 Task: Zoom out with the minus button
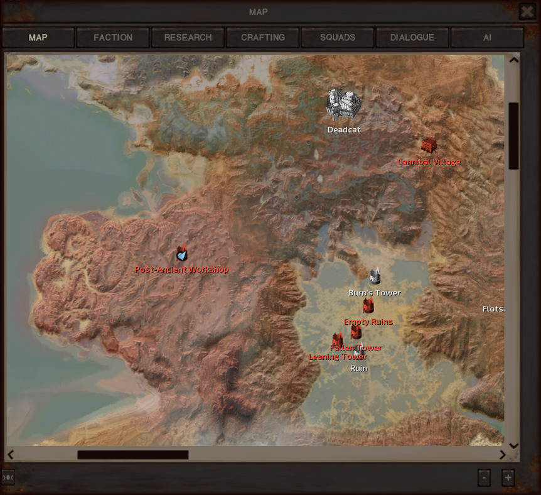pyautogui.click(x=484, y=478)
